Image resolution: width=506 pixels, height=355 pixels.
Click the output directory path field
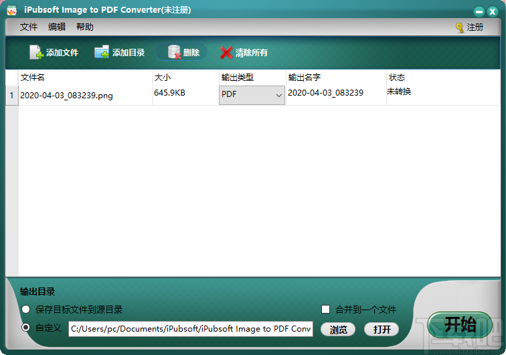pos(191,328)
